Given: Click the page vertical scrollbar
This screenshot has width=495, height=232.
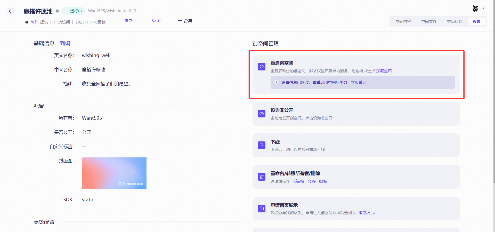Looking at the screenshot, I should 494,92.
